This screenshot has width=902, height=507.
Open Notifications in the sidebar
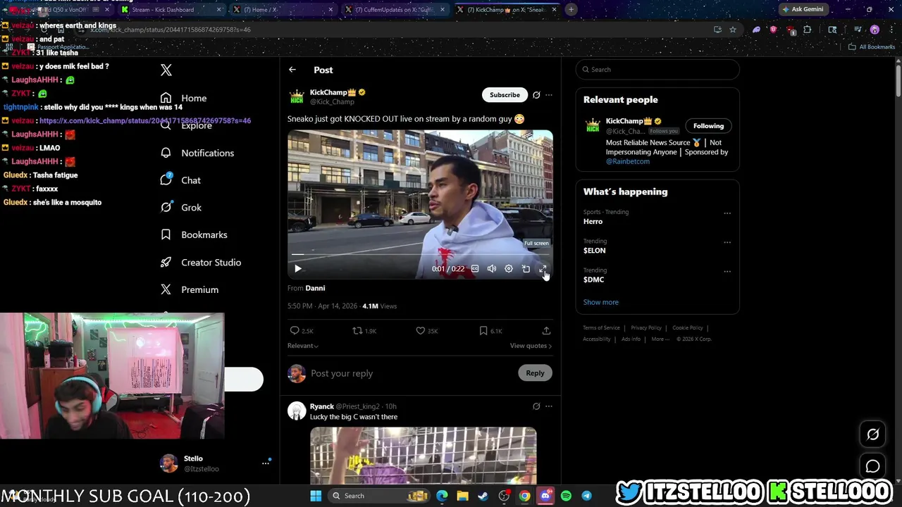click(x=197, y=153)
